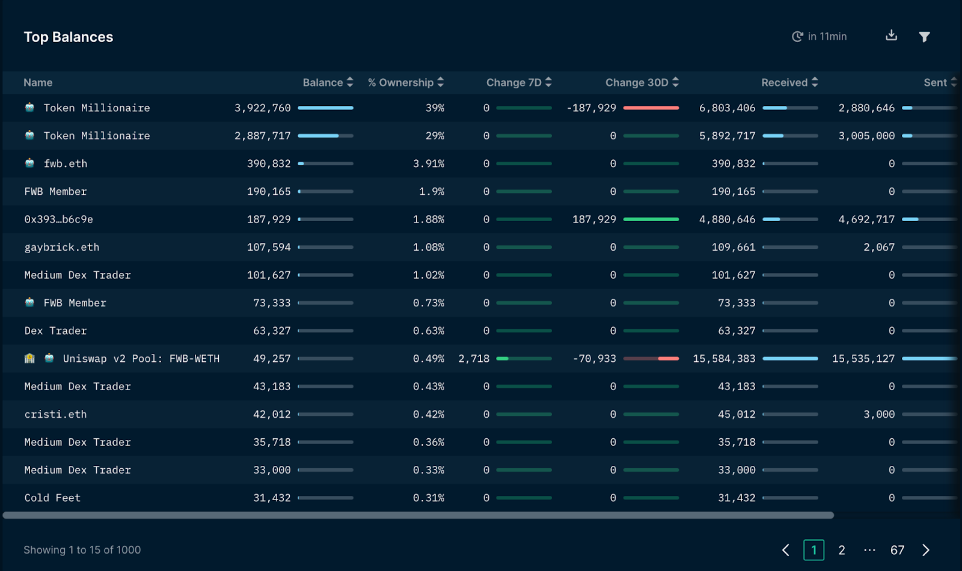This screenshot has width=962, height=571.
Task: Click the Uniswap pool building icon
Action: [x=29, y=359]
